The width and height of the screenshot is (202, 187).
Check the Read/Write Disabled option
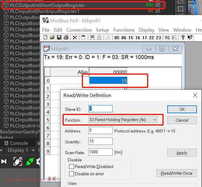pyautogui.click(x=72, y=167)
